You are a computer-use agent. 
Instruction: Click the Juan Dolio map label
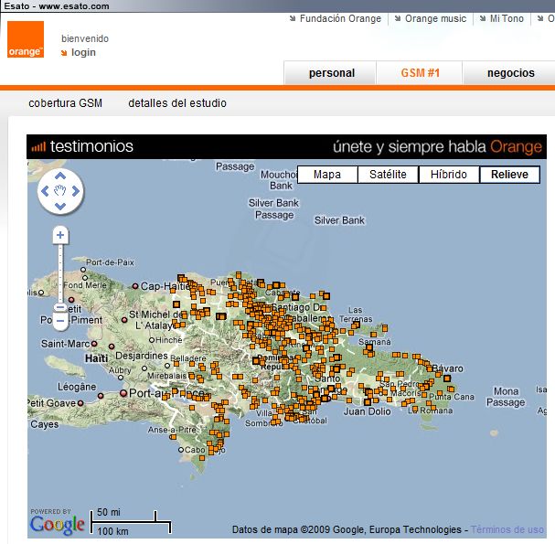tap(367, 411)
